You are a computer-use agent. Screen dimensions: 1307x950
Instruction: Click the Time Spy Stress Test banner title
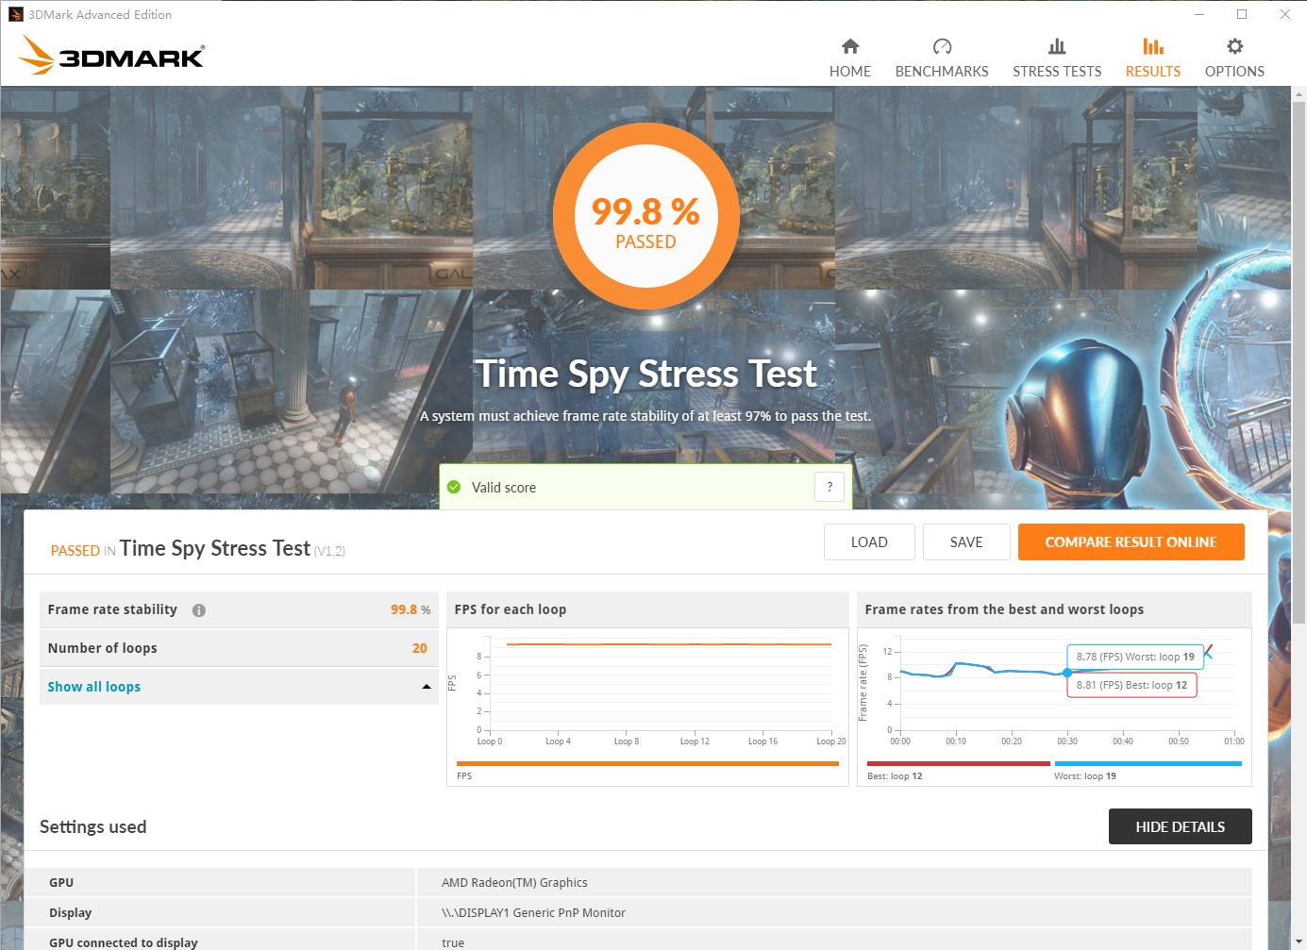[645, 375]
